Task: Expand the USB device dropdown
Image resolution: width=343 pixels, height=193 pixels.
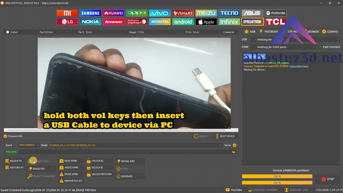Action: tap(295, 39)
